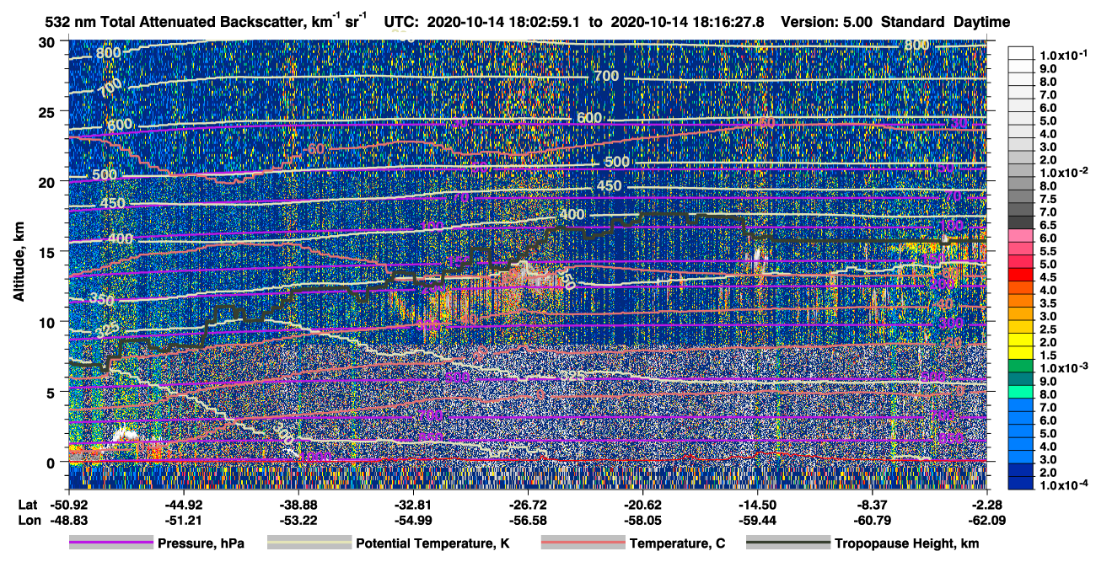Click the end time '2020-10-14 18:16:27.8'
Viewport: 1096px width, 562px height.
[687, 22]
